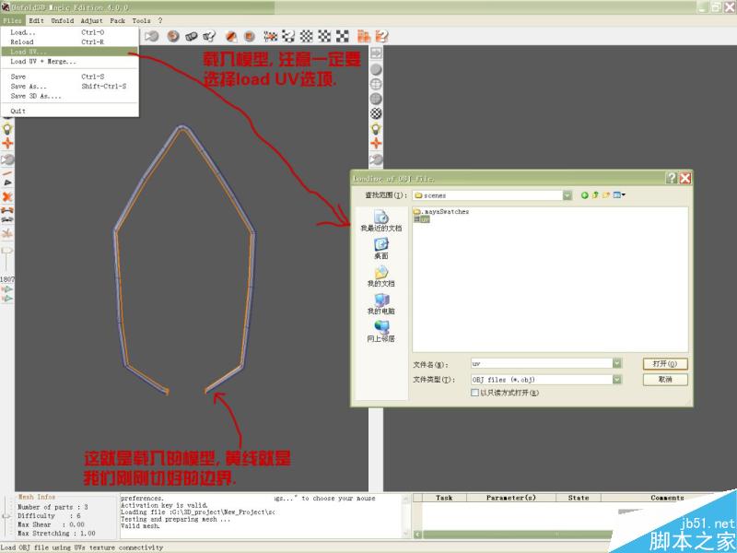
Task: Go to 桌面 desktop location
Action: click(x=381, y=249)
